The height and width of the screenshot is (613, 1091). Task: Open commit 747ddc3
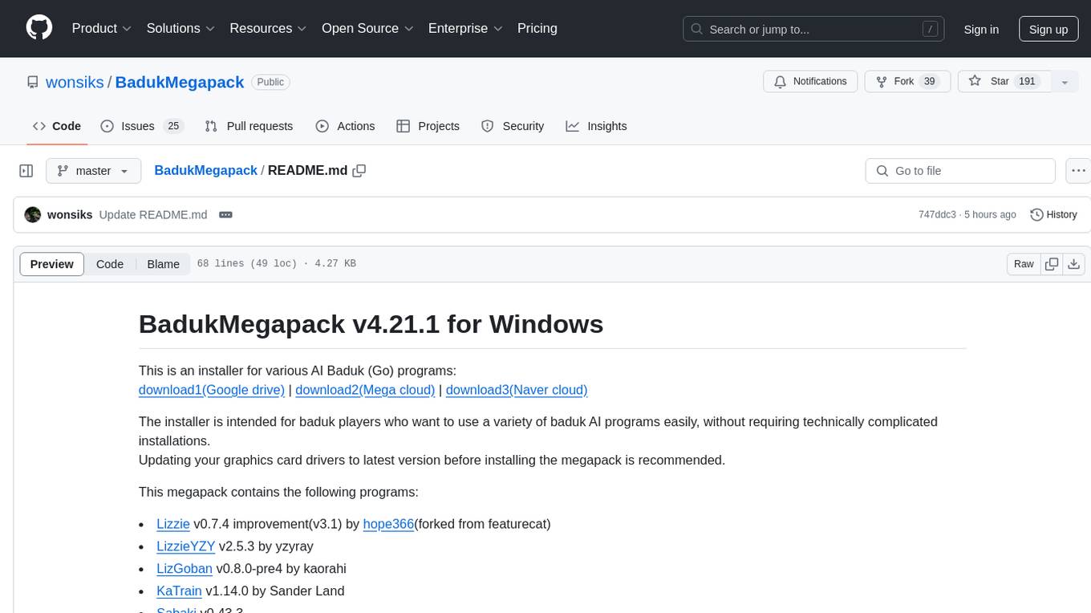pos(937,215)
